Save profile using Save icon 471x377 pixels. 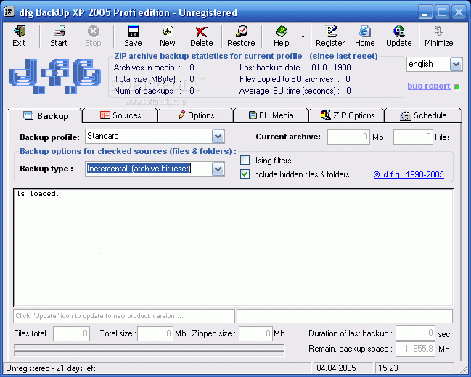pyautogui.click(x=133, y=36)
